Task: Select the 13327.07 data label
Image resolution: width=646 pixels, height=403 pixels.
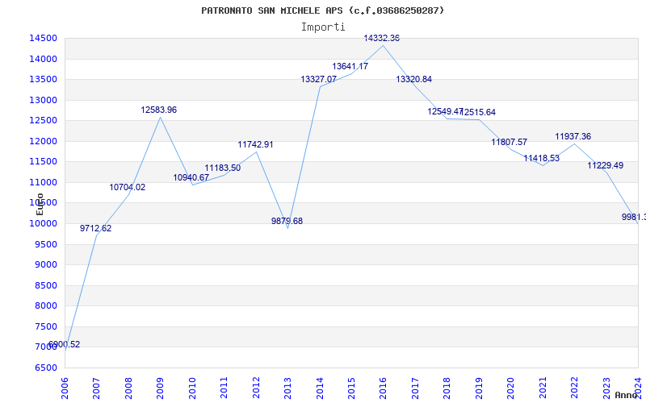Action: pyautogui.click(x=318, y=79)
